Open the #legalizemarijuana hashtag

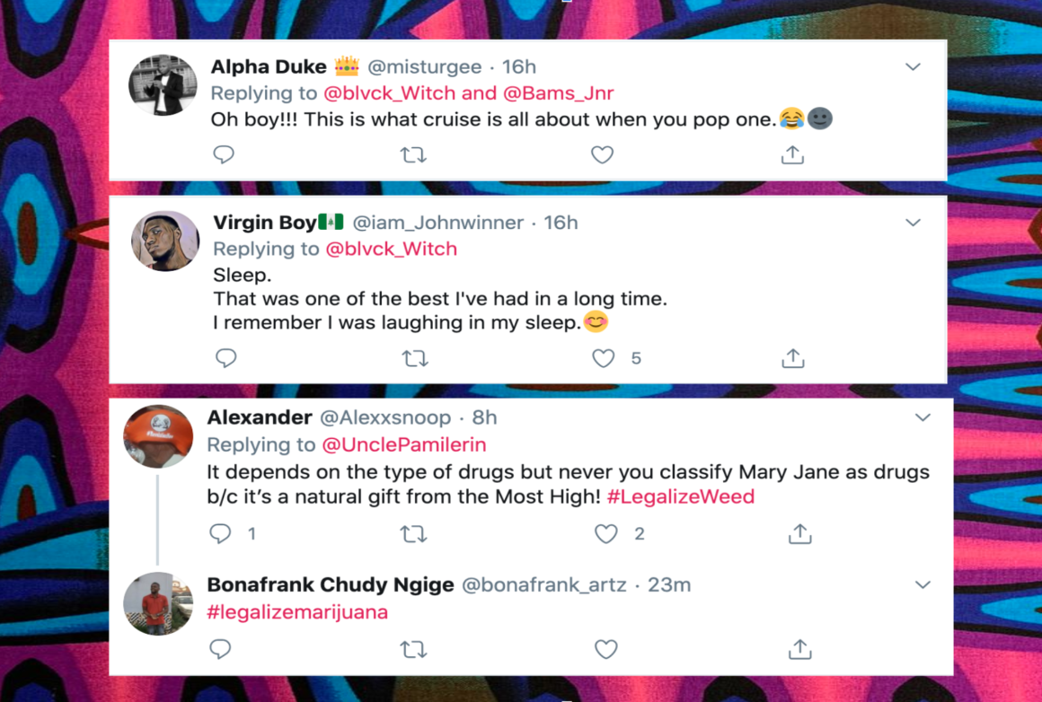pos(297,612)
